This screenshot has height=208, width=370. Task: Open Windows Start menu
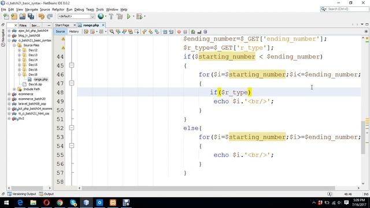point(6,203)
